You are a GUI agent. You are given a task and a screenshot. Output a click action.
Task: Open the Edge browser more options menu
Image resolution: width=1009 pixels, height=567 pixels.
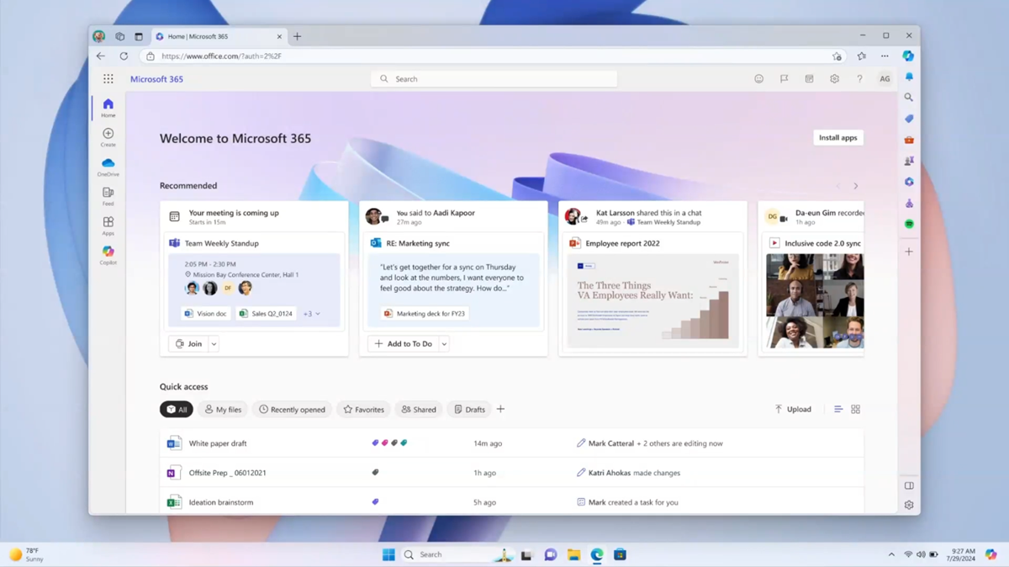[x=885, y=56]
